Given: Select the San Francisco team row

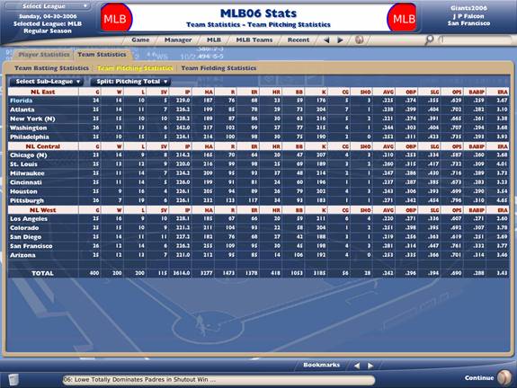Looking at the screenshot, I should (x=259, y=246).
